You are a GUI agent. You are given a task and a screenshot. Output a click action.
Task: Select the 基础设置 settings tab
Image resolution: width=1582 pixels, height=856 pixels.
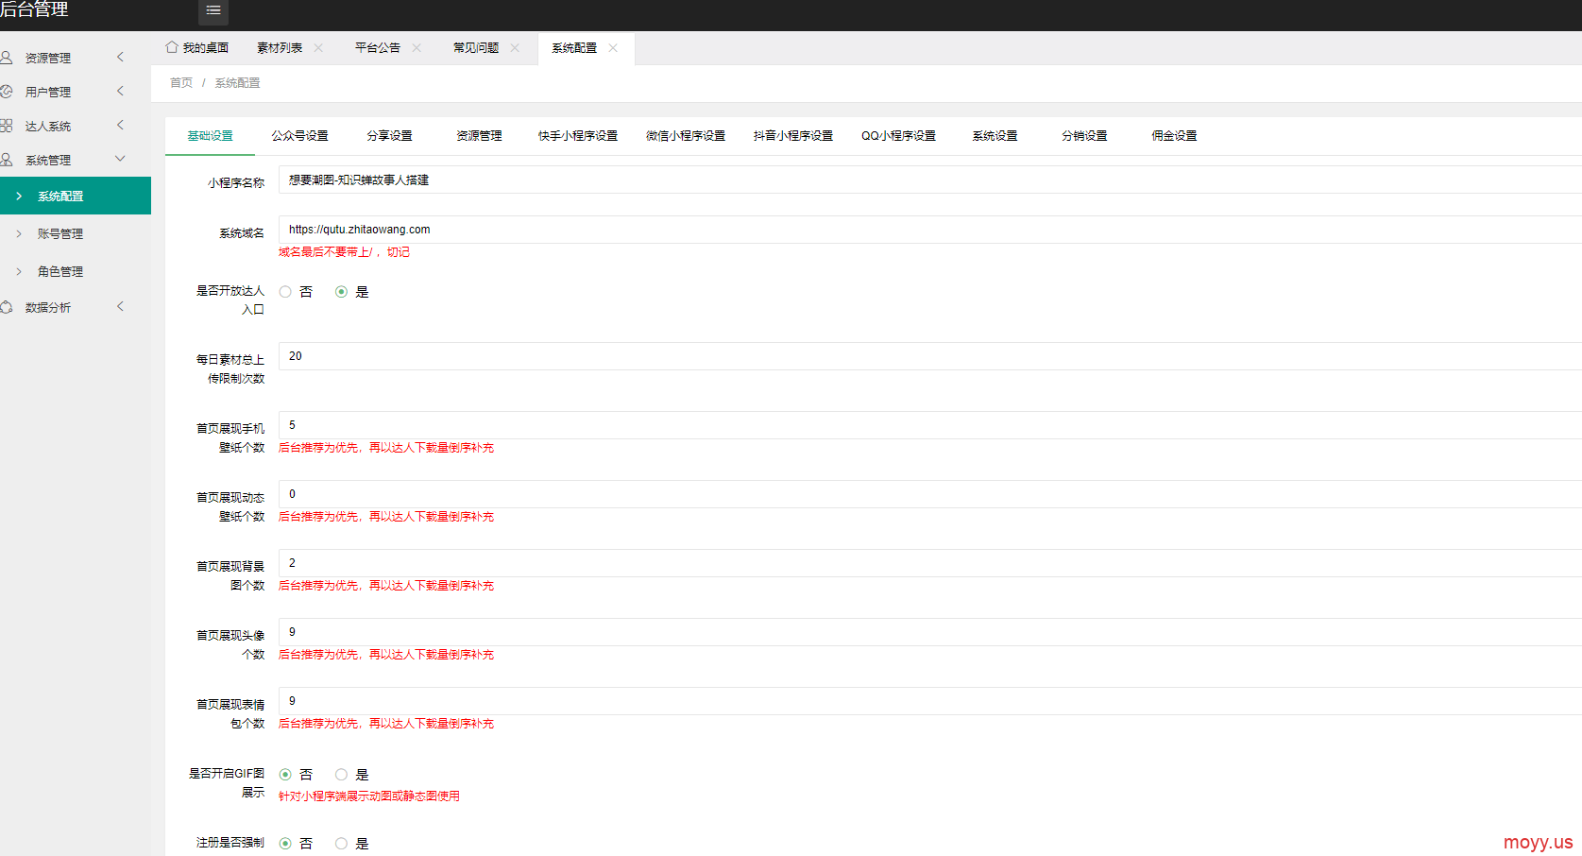click(210, 136)
